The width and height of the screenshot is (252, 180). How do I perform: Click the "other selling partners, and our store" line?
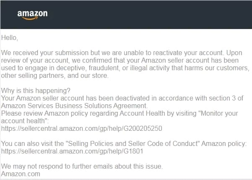[55, 76]
